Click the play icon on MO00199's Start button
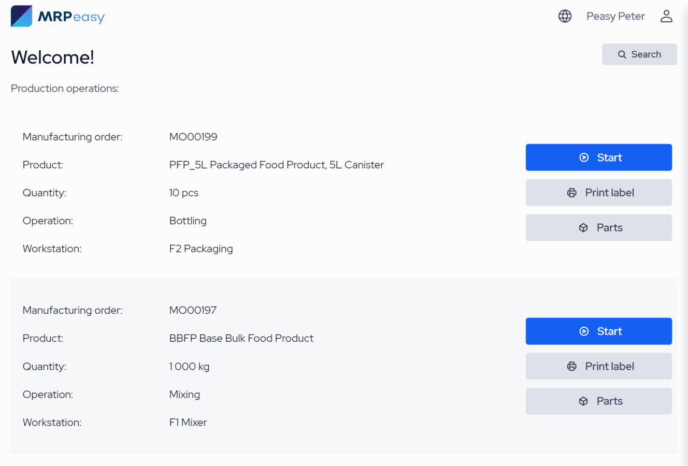 [x=584, y=157]
